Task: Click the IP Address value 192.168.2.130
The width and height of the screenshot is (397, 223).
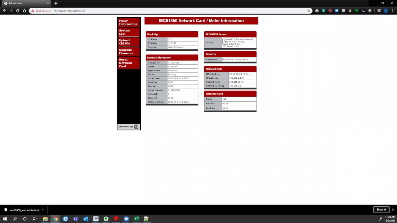Action: [x=236, y=78]
